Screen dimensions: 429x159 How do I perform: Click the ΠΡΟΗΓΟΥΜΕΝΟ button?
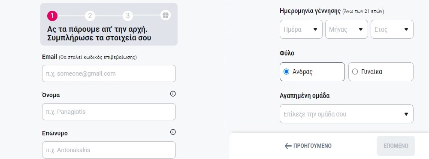point(308,146)
